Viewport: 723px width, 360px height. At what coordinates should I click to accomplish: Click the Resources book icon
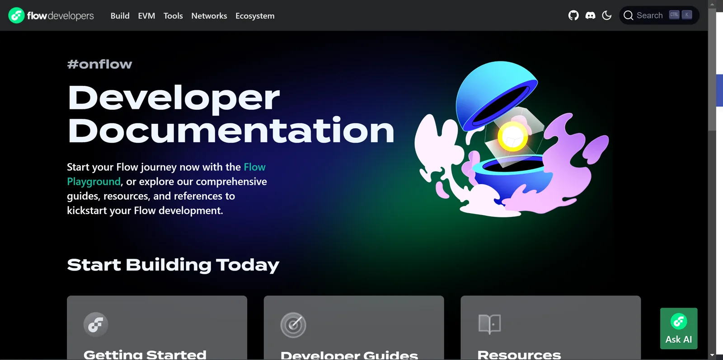490,324
